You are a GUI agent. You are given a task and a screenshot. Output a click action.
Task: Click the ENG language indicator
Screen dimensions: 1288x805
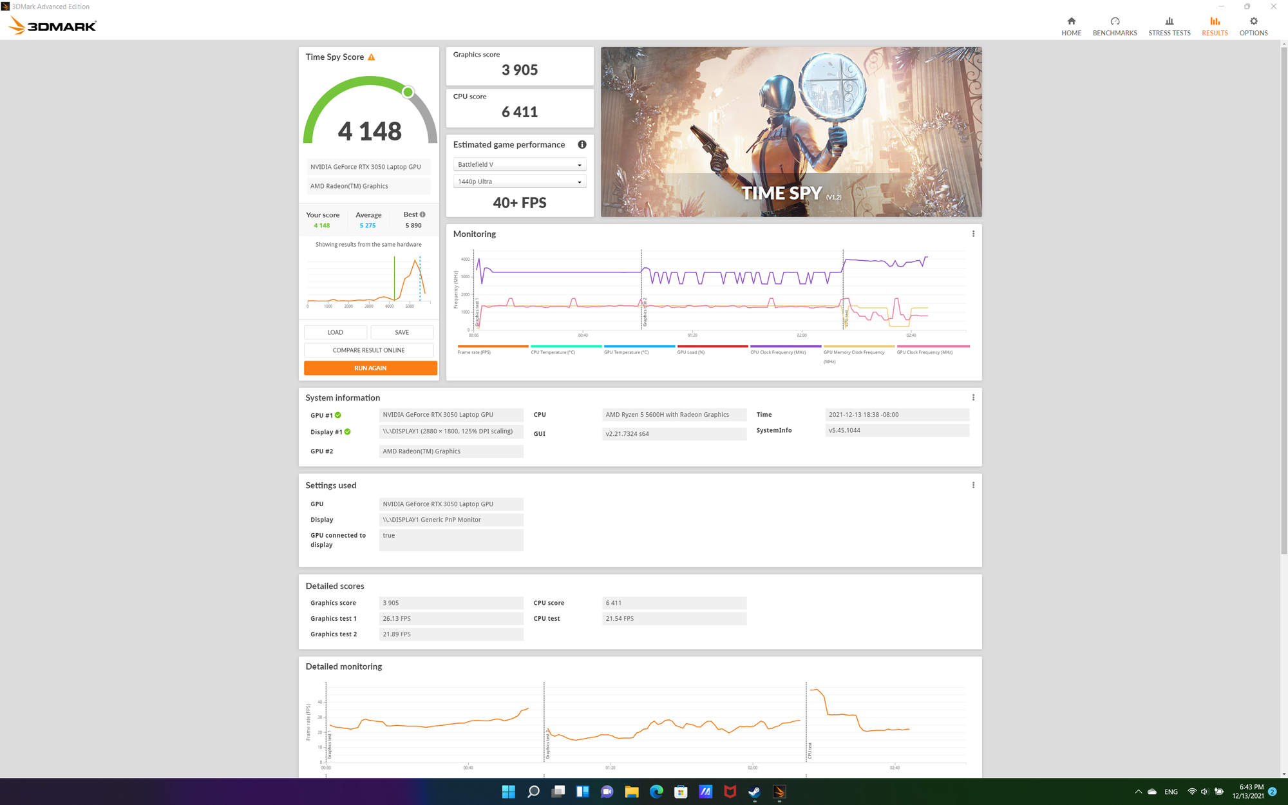tap(1171, 791)
